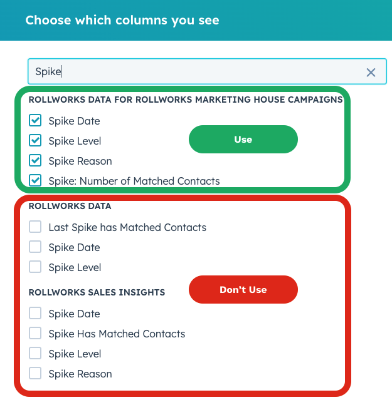Click the 'Choose which columns you see' title
The image size is (392, 400).
point(122,20)
